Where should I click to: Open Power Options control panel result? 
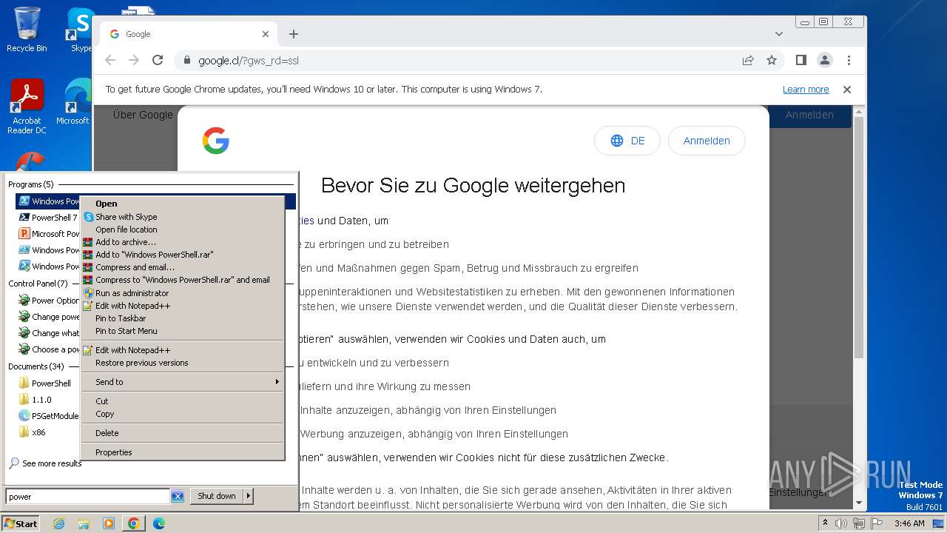(48, 301)
